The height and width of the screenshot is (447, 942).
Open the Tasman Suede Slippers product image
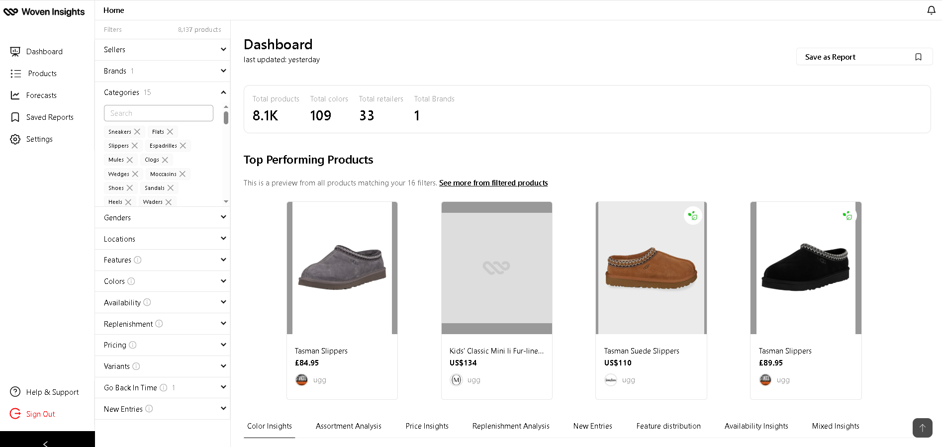[651, 268]
